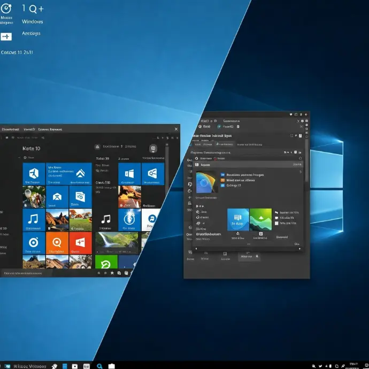Click the left arrow of the horizontal scrollbar
Screen dimensions: 369x369
coord(196,249)
